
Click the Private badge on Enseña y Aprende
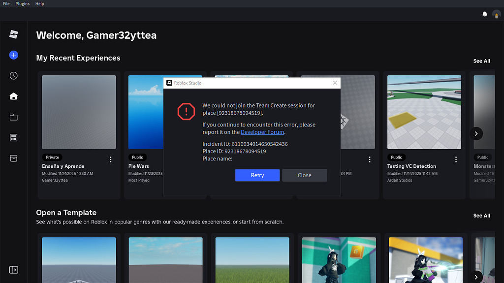(x=52, y=157)
